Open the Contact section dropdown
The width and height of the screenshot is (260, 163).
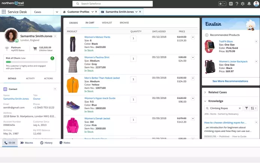coord(55,89)
